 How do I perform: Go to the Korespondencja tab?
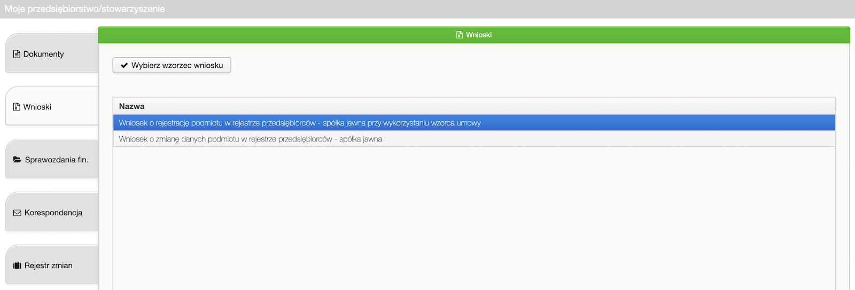[x=52, y=212]
